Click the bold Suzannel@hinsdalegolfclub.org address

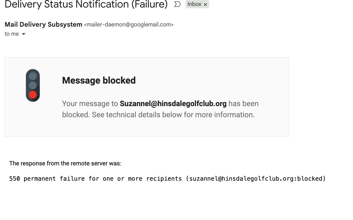[x=173, y=104]
